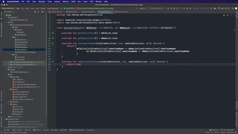238x134 pixels.
Task: Switch to the activity_main.xml editor tab
Action: [57, 12]
